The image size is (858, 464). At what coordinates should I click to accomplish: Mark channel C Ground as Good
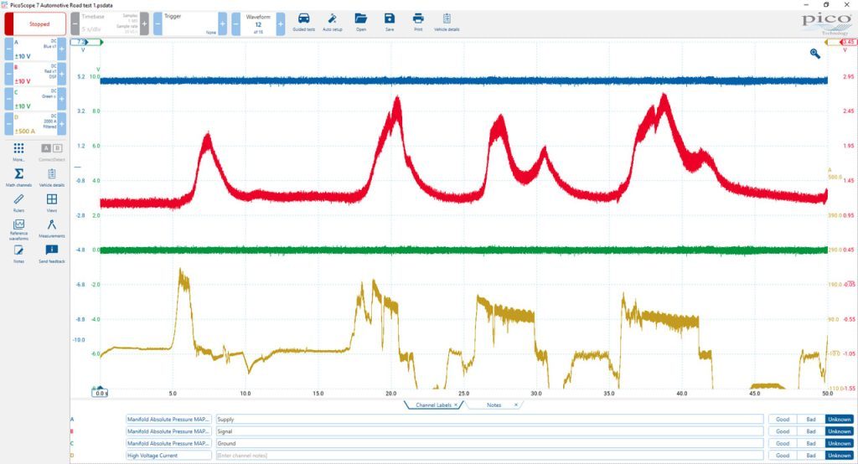[x=783, y=443]
